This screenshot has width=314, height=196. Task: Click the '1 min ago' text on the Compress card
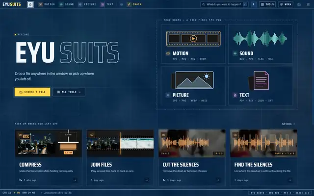click(x=30, y=180)
